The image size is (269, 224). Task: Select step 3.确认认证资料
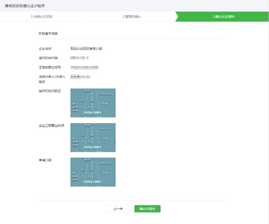tap(224, 17)
